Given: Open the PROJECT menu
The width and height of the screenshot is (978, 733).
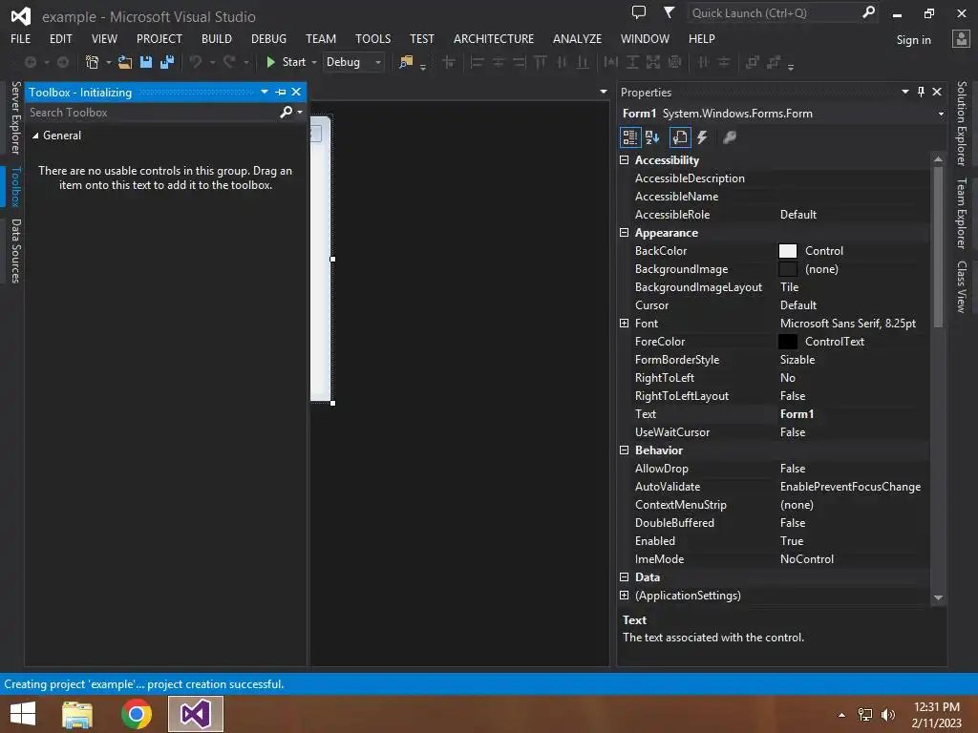Looking at the screenshot, I should (x=159, y=38).
